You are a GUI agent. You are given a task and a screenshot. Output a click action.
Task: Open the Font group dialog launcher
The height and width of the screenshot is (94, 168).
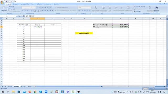pos(40,14)
